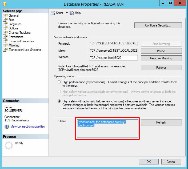
Task: Refresh the mirroring status
Action: coord(161,122)
